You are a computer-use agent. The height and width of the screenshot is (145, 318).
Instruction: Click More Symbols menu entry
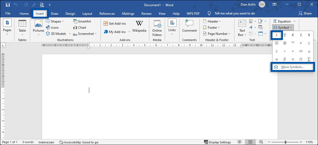pyautogui.click(x=293, y=67)
